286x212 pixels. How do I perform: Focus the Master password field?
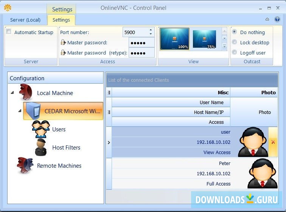pyautogui.click(x=141, y=42)
